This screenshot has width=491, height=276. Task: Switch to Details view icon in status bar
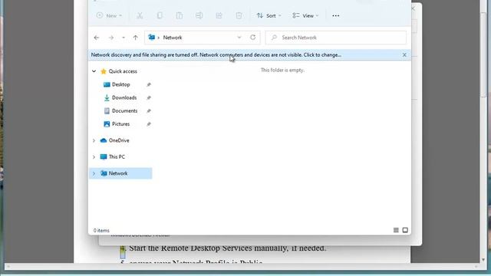click(396, 230)
